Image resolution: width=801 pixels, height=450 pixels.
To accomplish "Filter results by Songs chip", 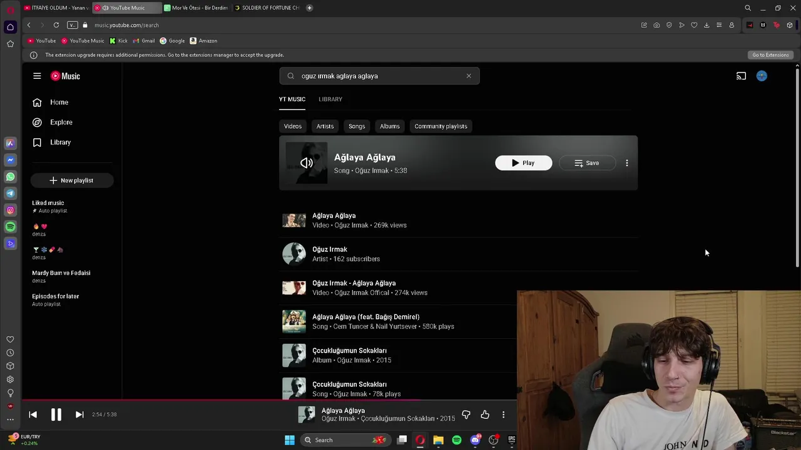I will [x=357, y=126].
